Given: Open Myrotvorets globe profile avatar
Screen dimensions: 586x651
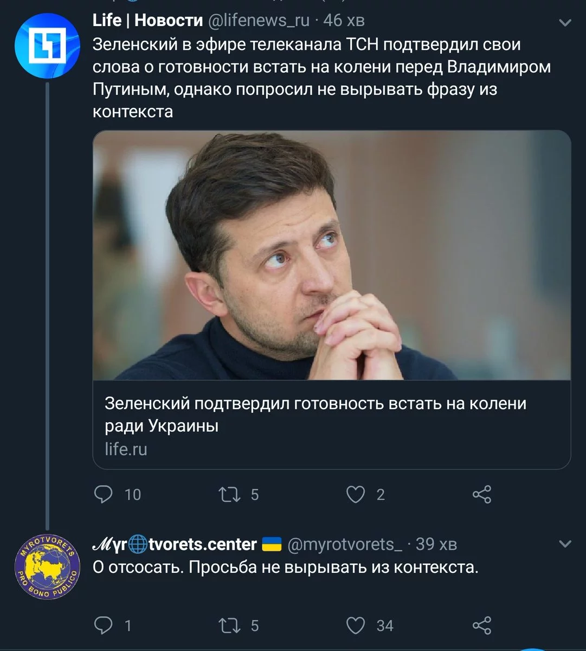Looking at the screenshot, I should [x=47, y=566].
